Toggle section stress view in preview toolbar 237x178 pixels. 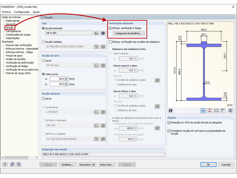[x=203, y=111]
